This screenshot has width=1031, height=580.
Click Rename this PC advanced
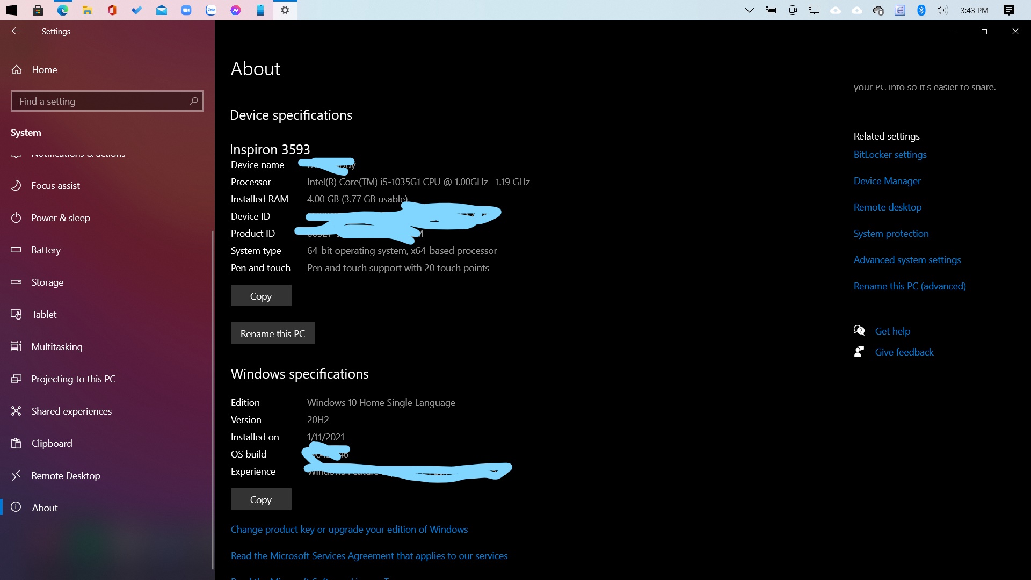pos(909,286)
